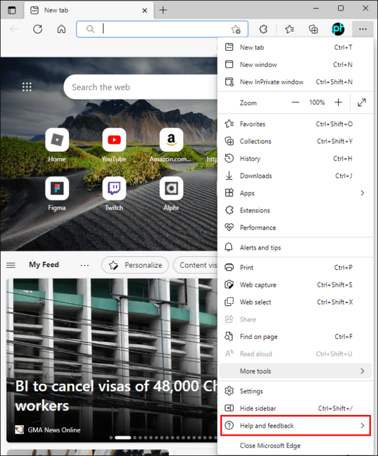Click the Refresh page icon
Image resolution: width=378 pixels, height=456 pixels.
pyautogui.click(x=38, y=29)
